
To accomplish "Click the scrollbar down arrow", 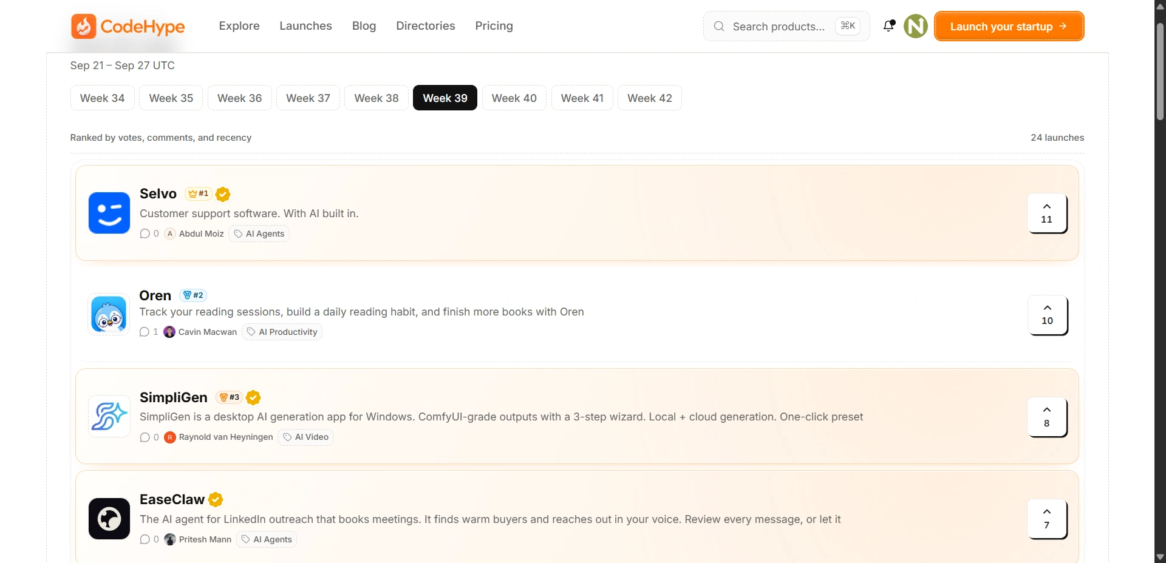I will (1160, 557).
